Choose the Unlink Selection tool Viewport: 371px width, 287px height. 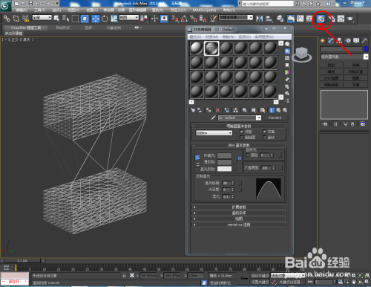16,19
